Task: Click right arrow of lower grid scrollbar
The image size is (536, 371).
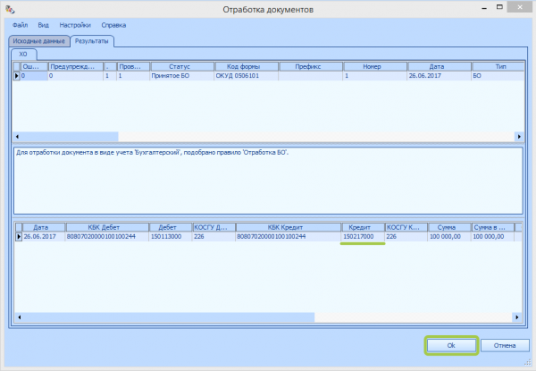Action: tap(517, 317)
